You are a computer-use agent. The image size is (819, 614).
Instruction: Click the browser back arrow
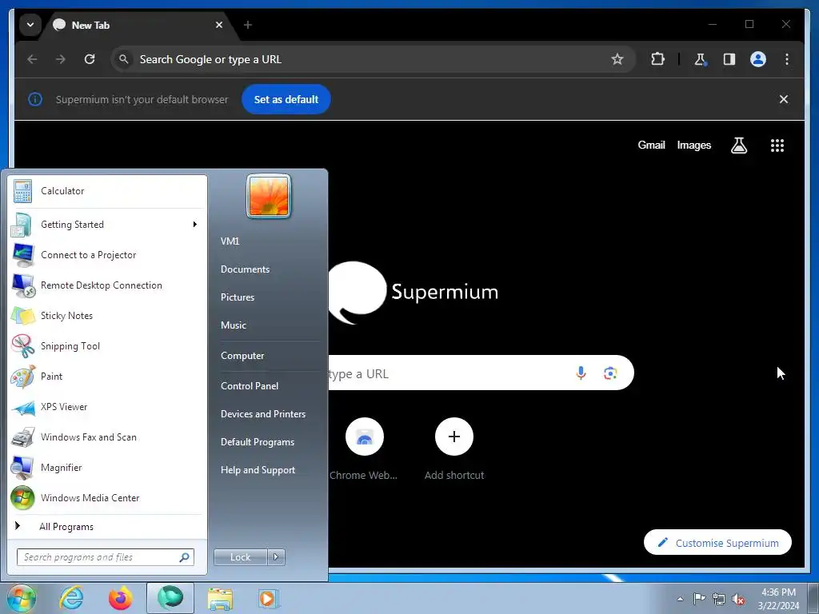[x=32, y=59]
